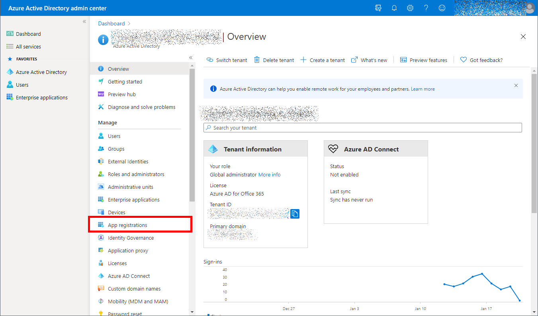This screenshot has width=538, height=316.
Task: Click the Search your tenant field
Action: click(363, 128)
